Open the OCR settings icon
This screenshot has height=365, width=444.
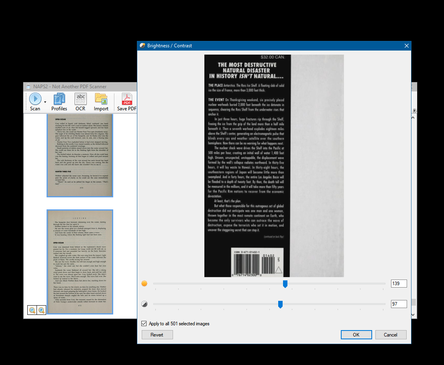(80, 102)
